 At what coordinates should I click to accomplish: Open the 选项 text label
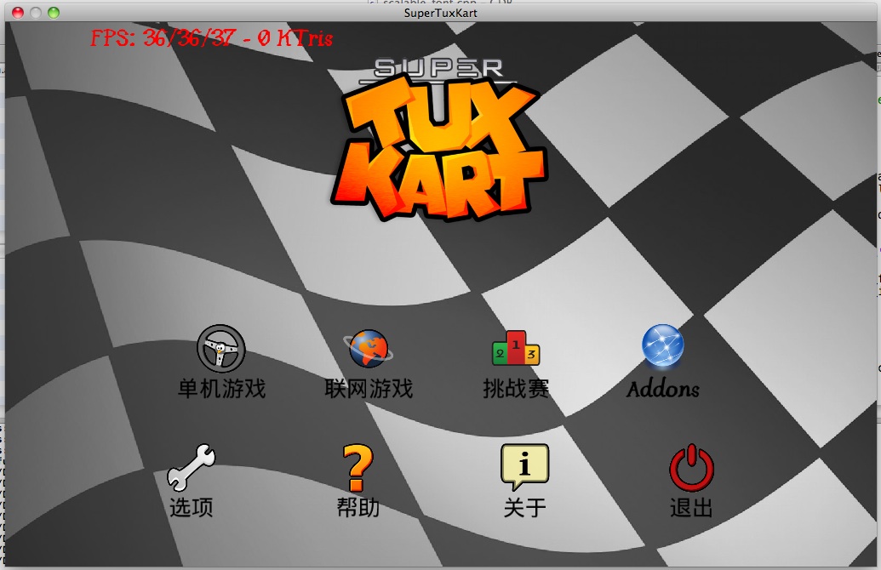191,508
